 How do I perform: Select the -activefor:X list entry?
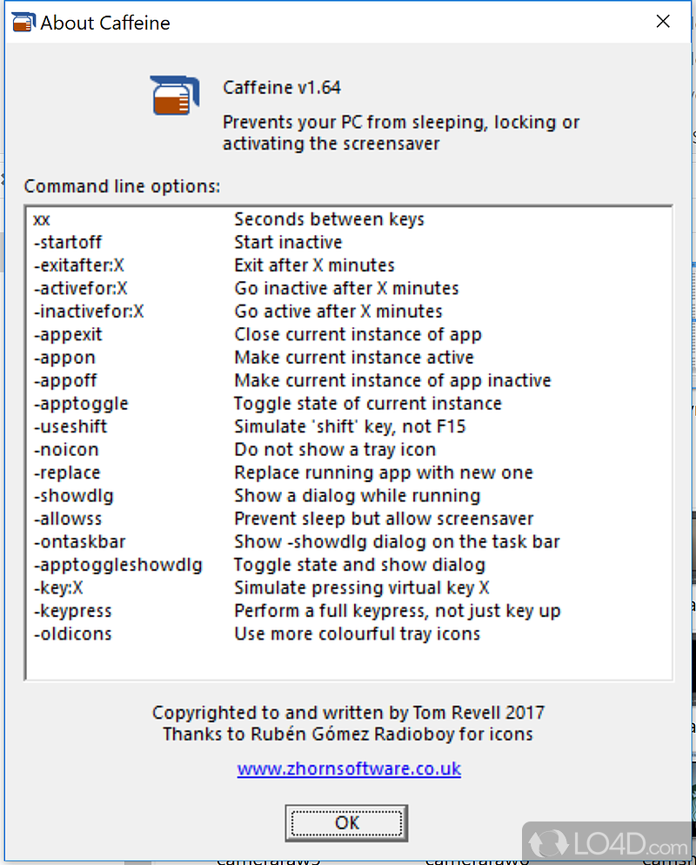81,288
